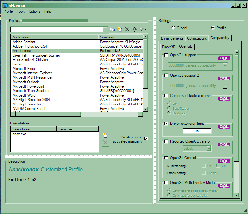Click the remove executable X icon
Image resolution: width=248 pixels, height=214 pixels.
click(105, 142)
